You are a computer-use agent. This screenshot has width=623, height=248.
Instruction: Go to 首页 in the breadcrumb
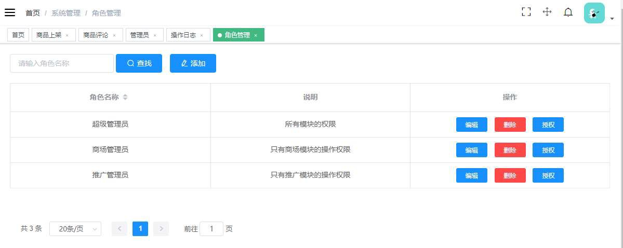[33, 13]
